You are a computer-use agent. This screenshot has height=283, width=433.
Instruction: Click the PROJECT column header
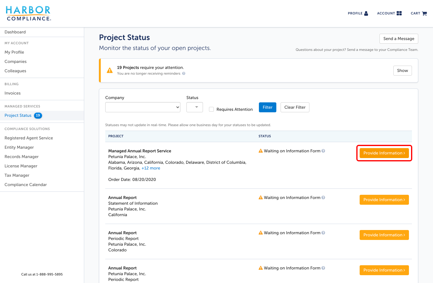coord(116,136)
